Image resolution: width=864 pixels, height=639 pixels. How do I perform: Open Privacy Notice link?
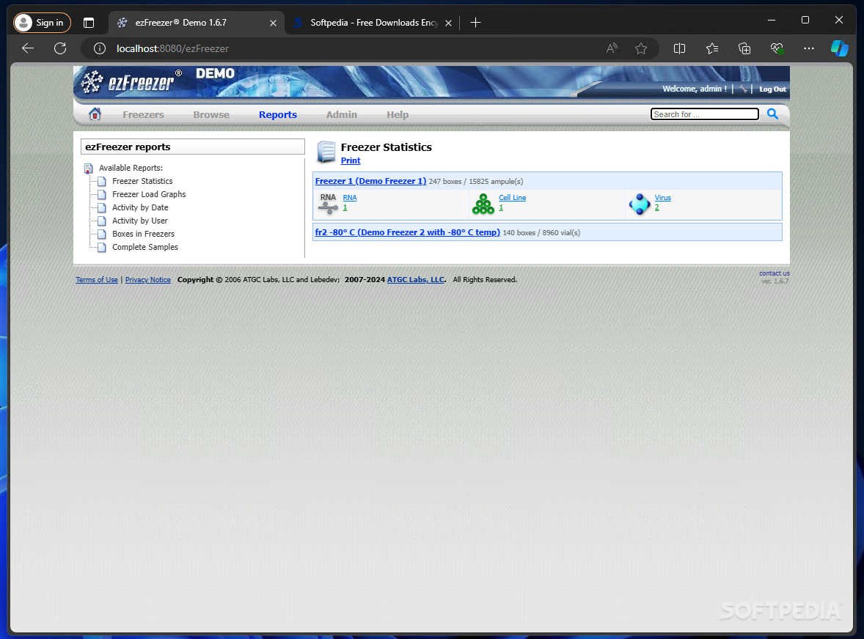[147, 280]
